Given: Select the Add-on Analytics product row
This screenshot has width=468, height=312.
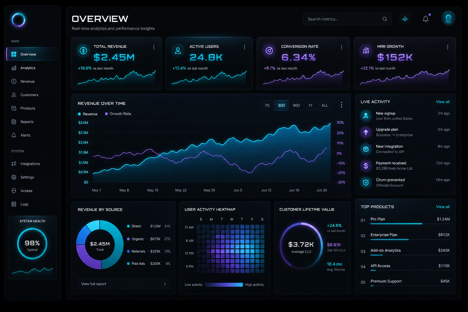Looking at the screenshot, I should (405, 252).
